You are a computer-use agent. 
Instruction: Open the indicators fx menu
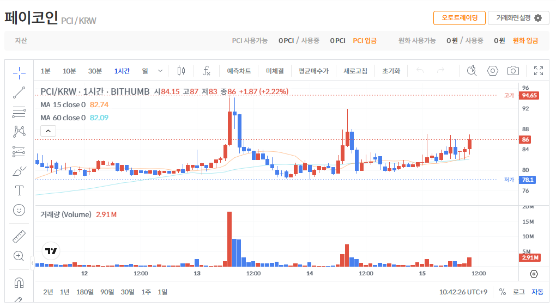pyautogui.click(x=207, y=71)
